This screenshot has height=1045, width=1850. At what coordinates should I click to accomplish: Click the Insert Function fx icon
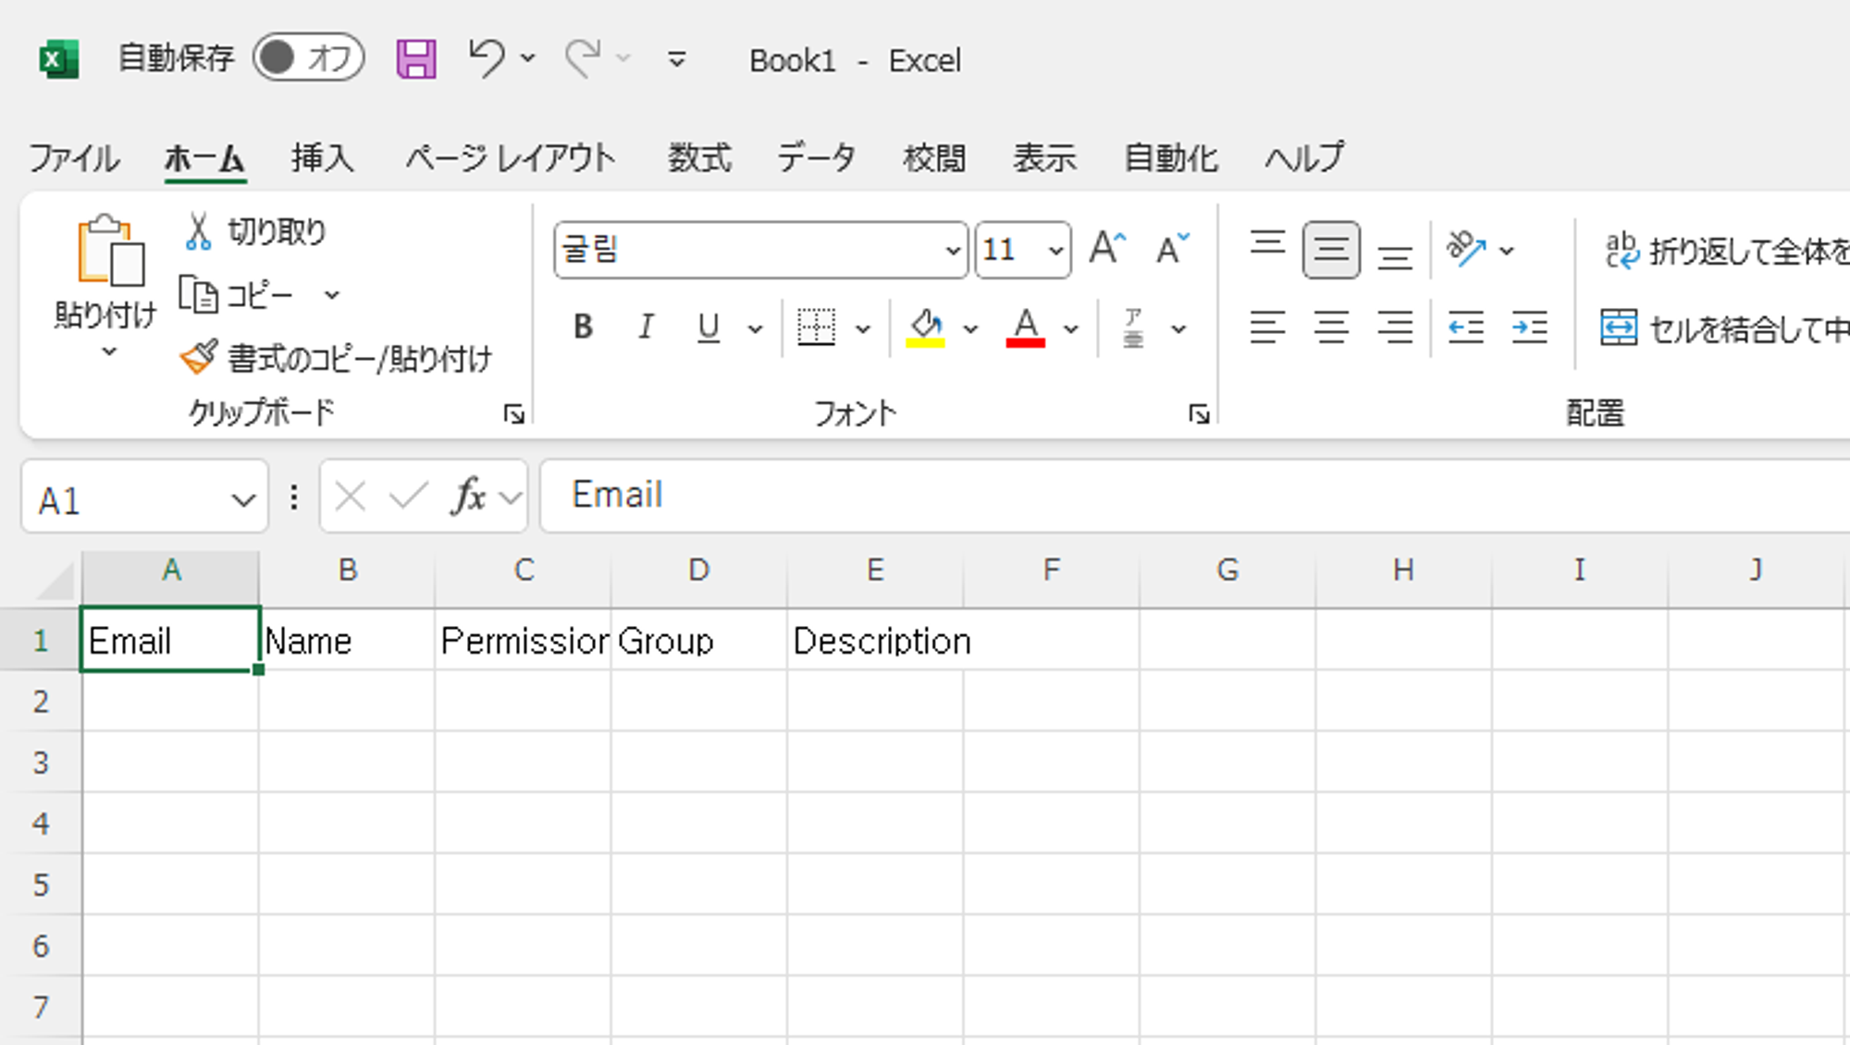(x=469, y=497)
